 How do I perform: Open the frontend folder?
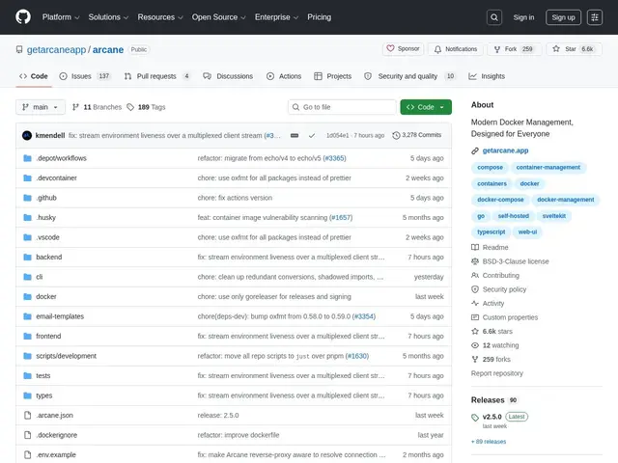[48, 336]
